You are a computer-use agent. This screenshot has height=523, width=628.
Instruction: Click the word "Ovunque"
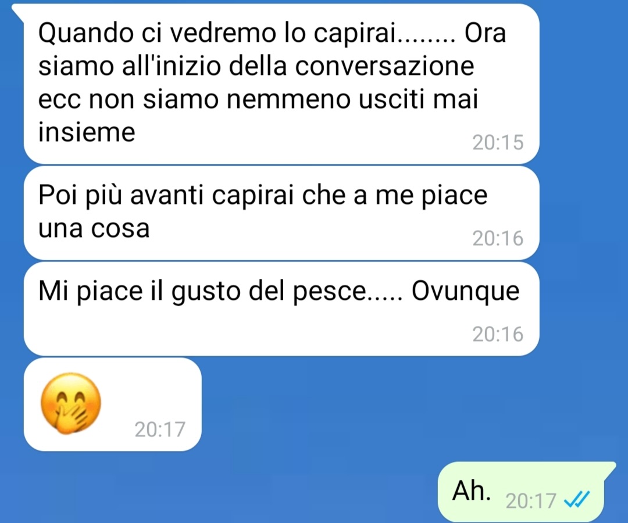pos(465,291)
